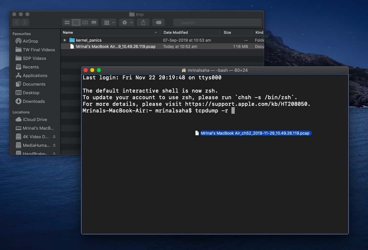Click the 116 MB size cell
The image size is (368, 250).
point(240,47)
